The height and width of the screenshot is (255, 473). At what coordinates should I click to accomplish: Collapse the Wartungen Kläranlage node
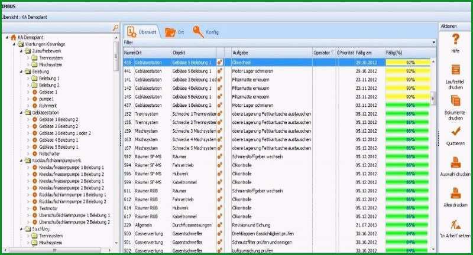pos(14,44)
